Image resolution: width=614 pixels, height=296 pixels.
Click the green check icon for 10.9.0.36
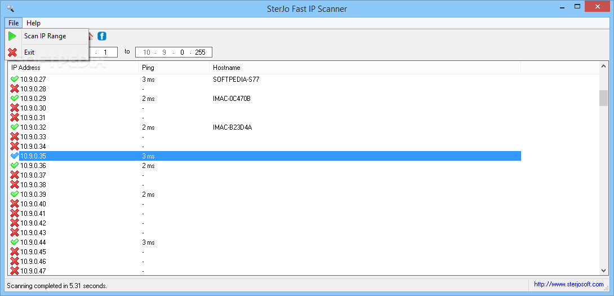coord(15,165)
